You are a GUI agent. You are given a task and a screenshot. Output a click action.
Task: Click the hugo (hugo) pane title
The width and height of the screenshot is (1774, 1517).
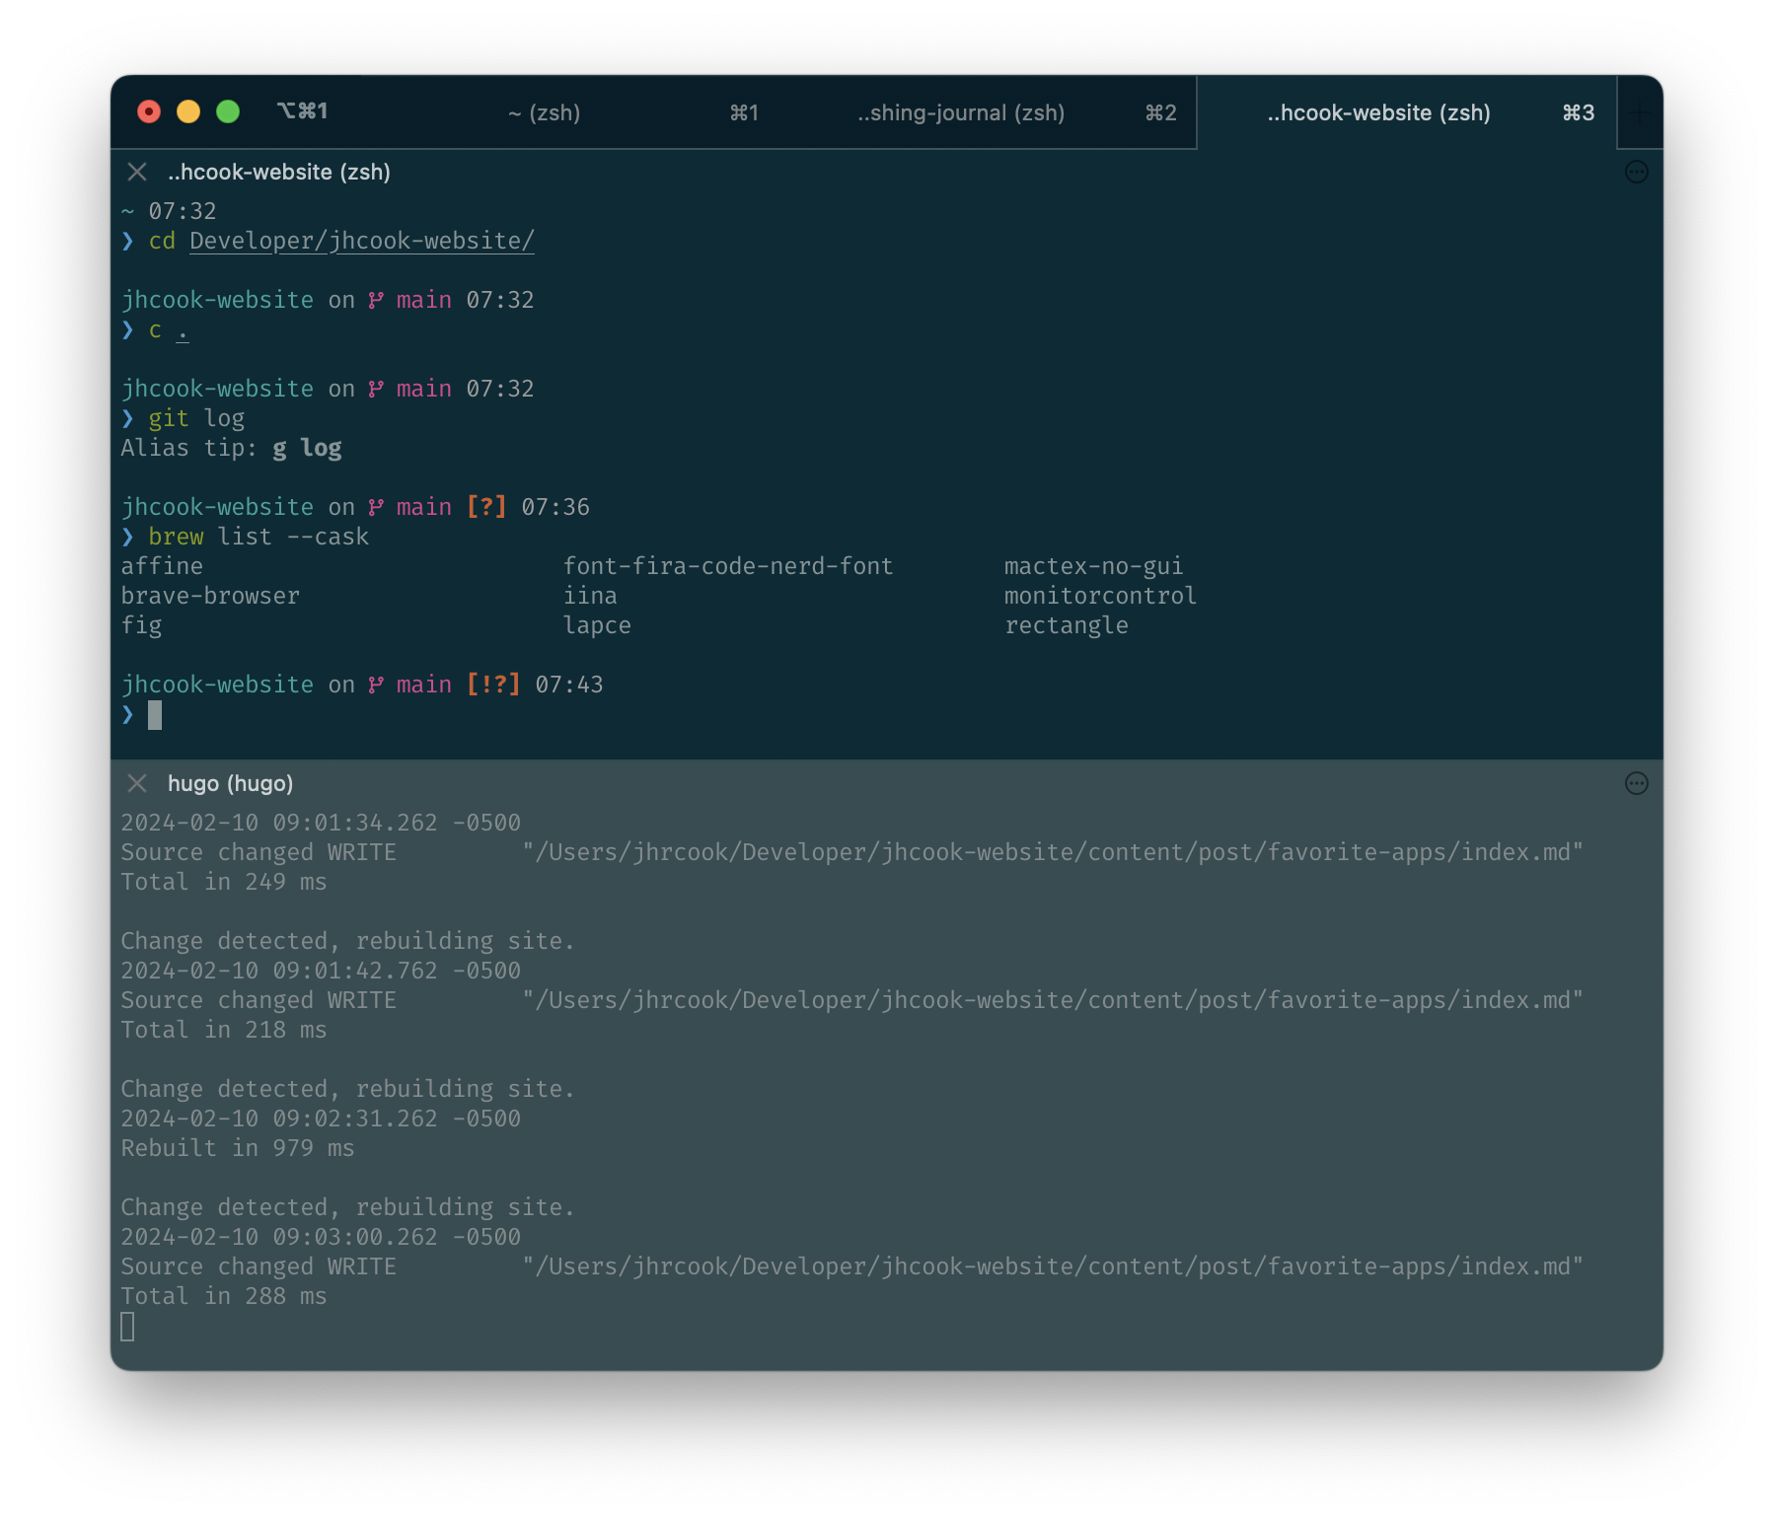[x=231, y=783]
